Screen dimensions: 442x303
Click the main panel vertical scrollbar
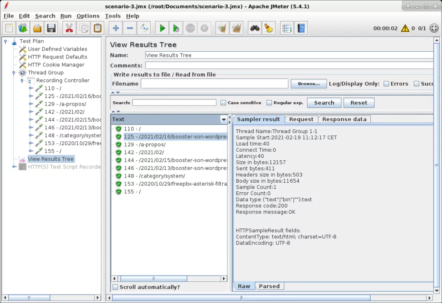pos(437,166)
